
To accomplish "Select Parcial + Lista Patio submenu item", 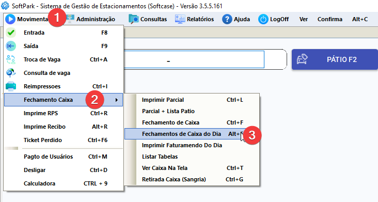I will coord(192,111).
